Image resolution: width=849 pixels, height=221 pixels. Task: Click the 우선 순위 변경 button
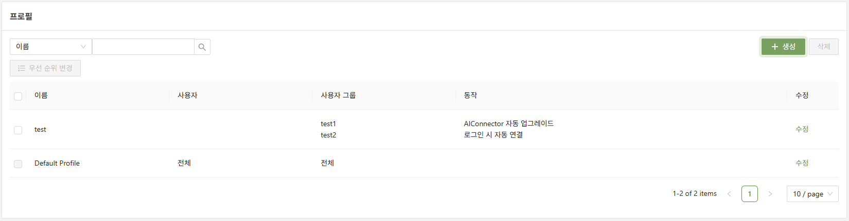tap(45, 68)
